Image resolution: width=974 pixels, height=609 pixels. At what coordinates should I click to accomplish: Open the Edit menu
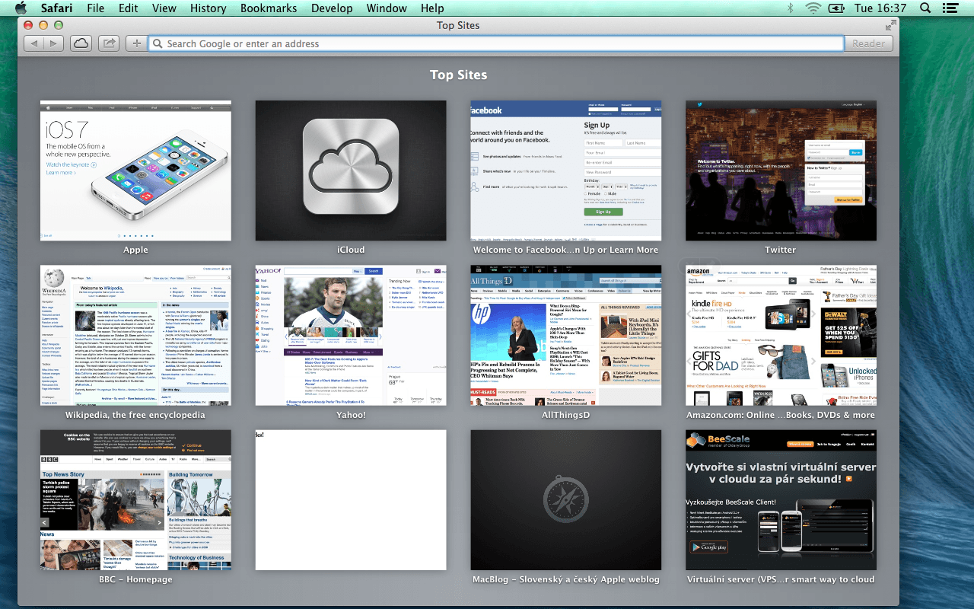tap(129, 8)
